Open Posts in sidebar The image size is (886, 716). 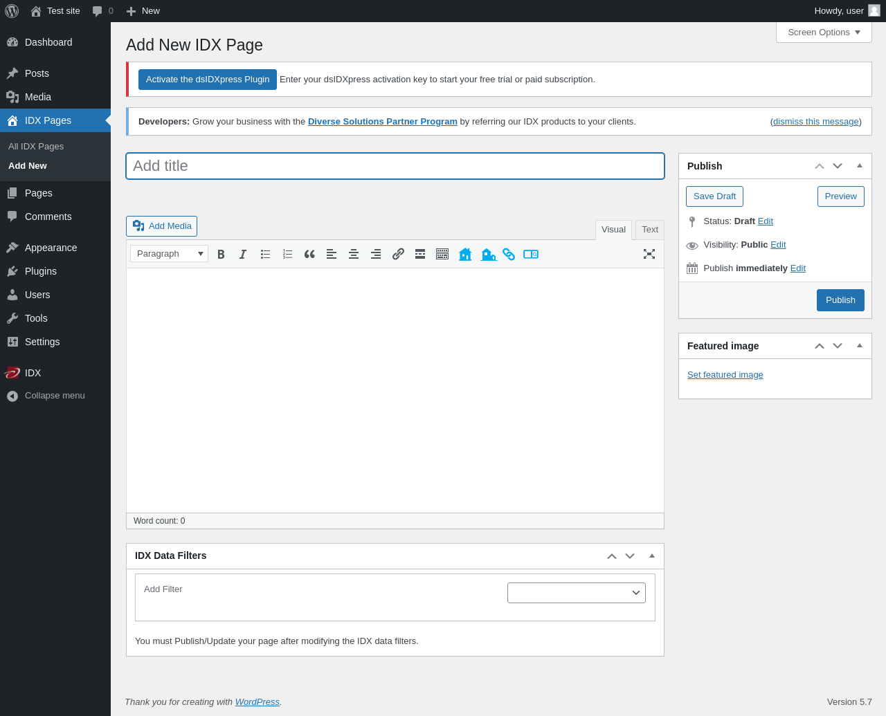click(55, 73)
